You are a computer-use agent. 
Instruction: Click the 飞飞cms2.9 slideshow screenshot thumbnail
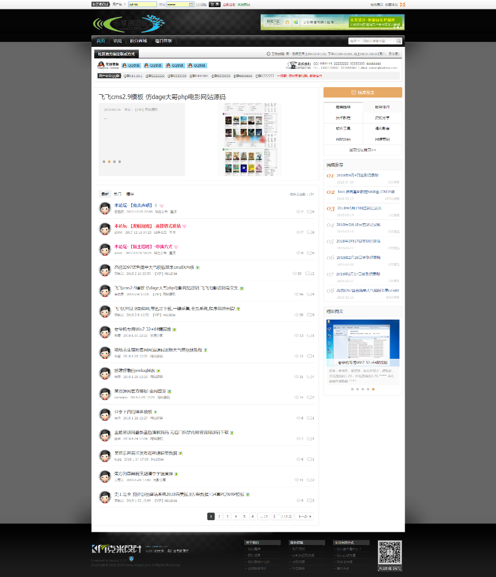(x=250, y=139)
